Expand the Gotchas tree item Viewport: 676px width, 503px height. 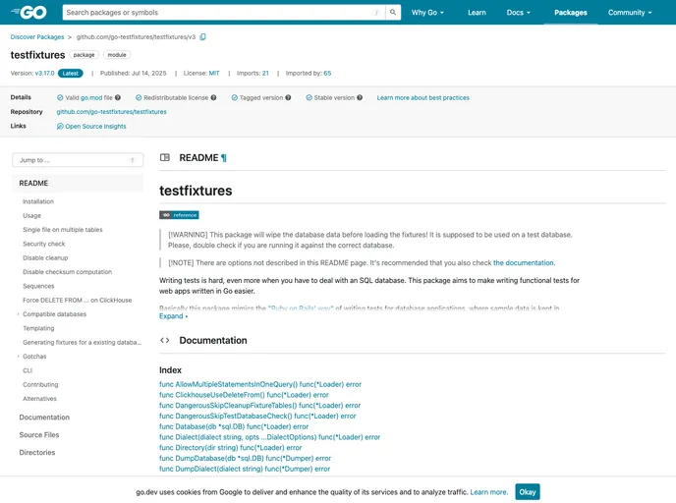(18, 357)
